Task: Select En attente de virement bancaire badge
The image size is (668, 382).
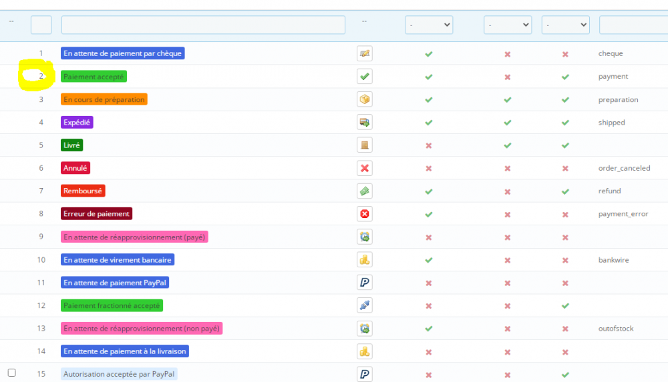Action: tap(118, 260)
